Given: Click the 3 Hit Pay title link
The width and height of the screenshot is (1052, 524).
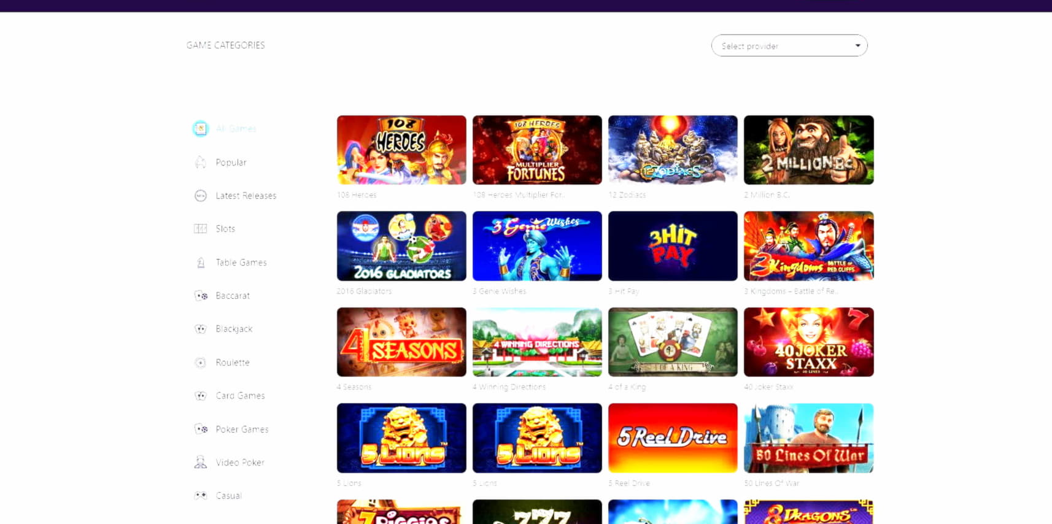Looking at the screenshot, I should (x=624, y=291).
